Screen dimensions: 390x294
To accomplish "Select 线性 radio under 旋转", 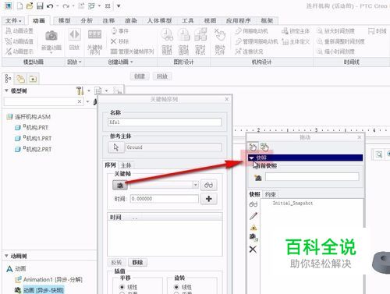I will coord(176,287).
